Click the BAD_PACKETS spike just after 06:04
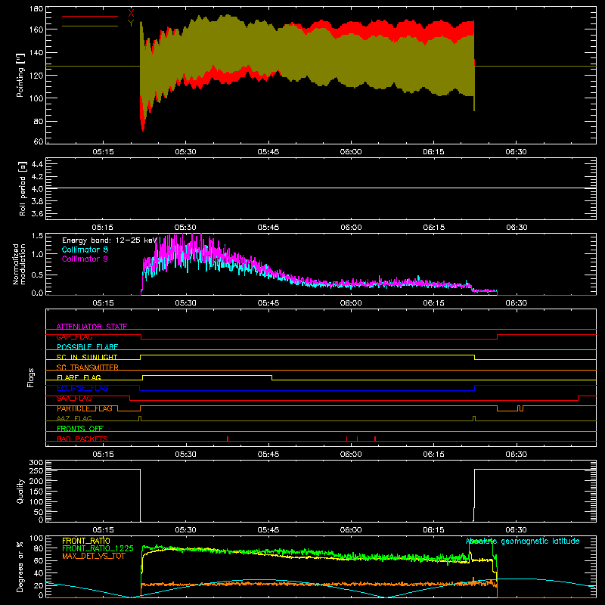This screenshot has width=605, height=605. 375,439
